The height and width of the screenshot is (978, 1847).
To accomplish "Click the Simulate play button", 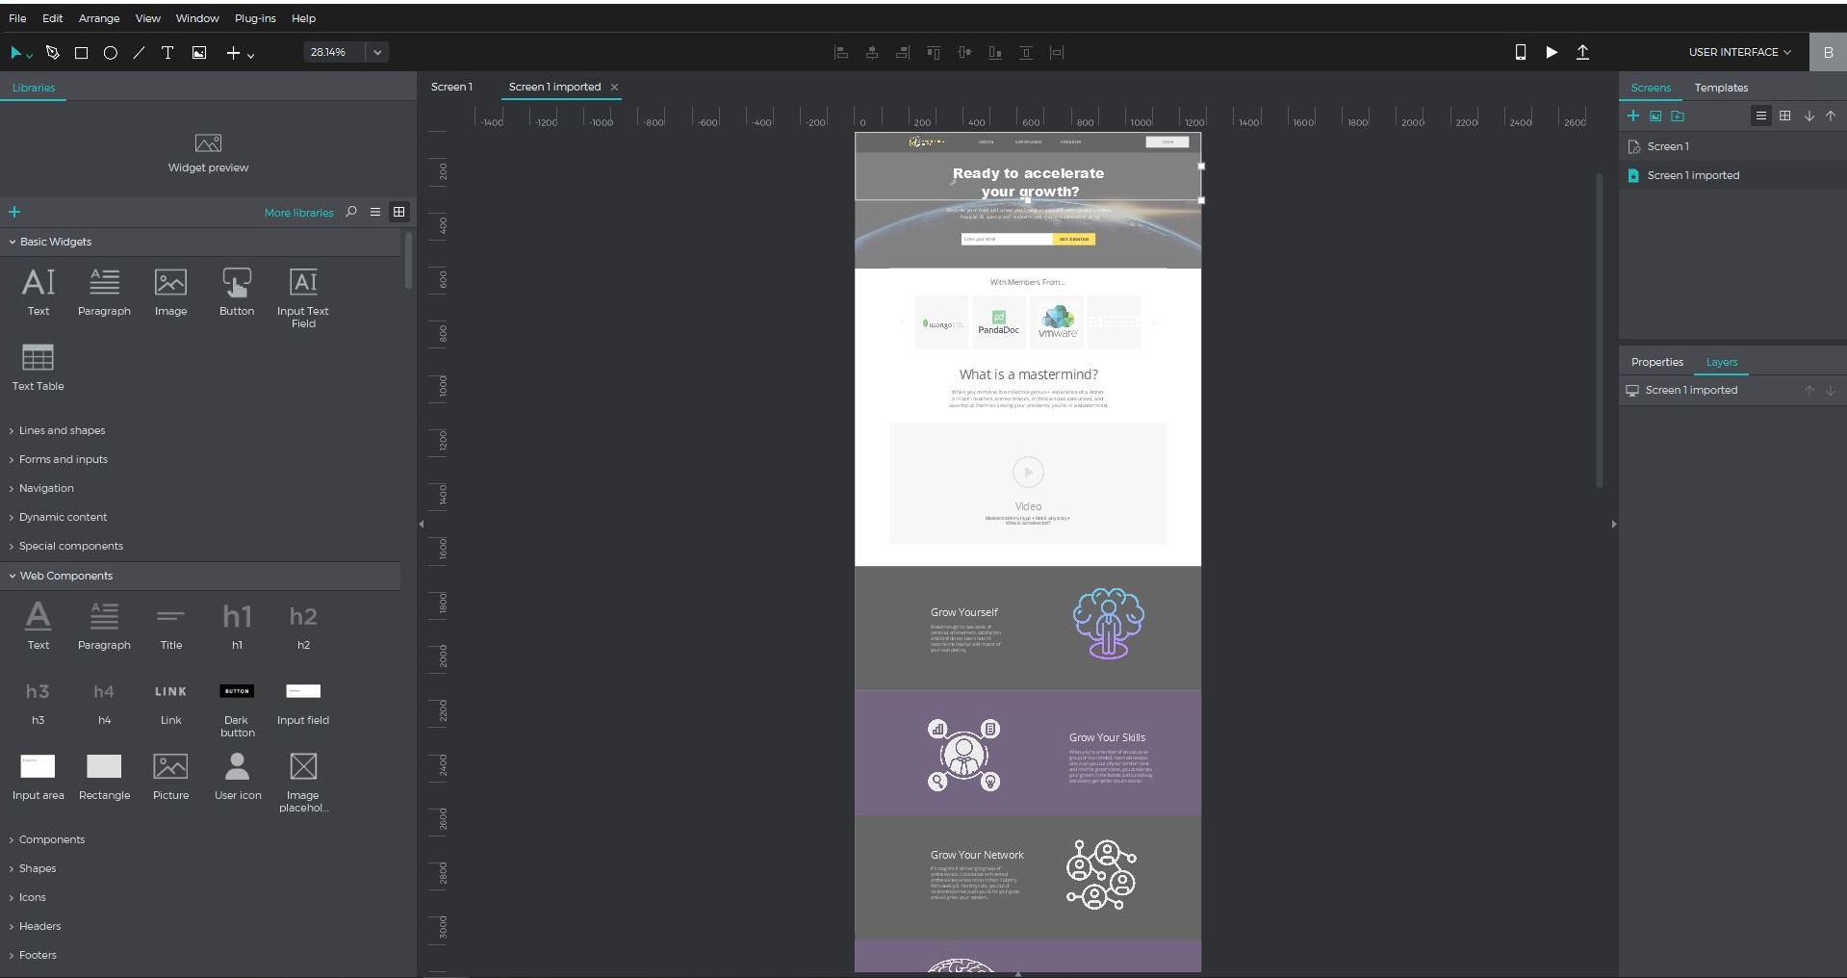I will [x=1552, y=52].
